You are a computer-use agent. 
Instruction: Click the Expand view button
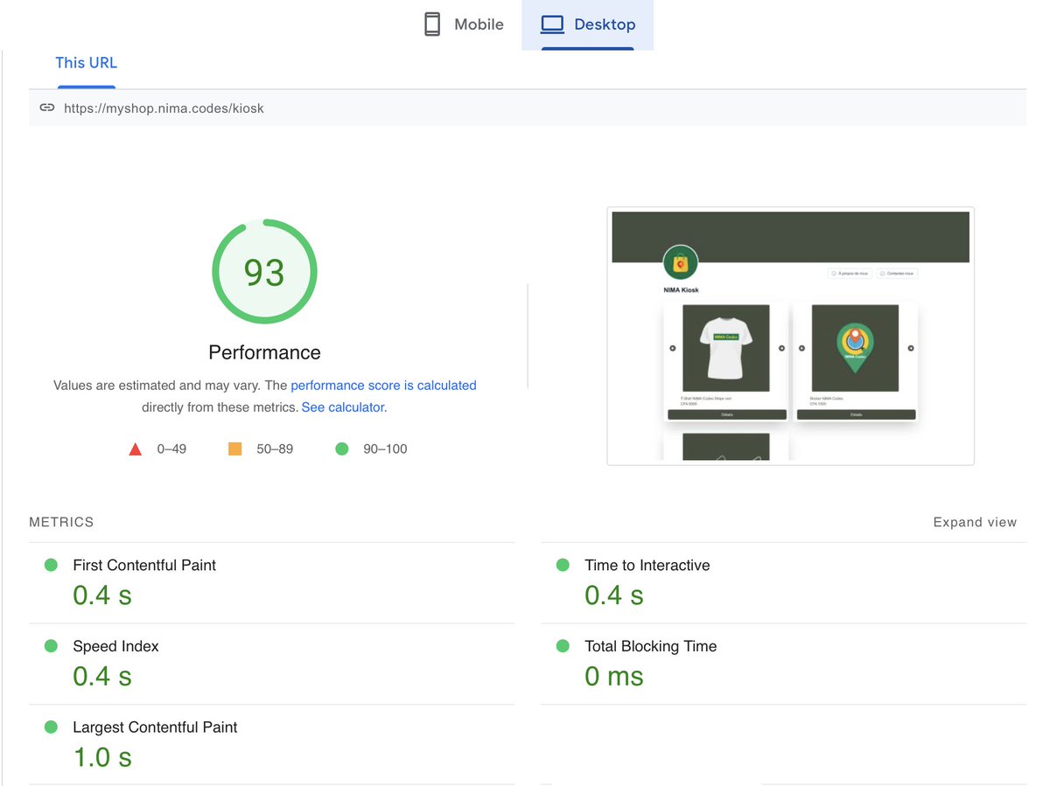[975, 522]
